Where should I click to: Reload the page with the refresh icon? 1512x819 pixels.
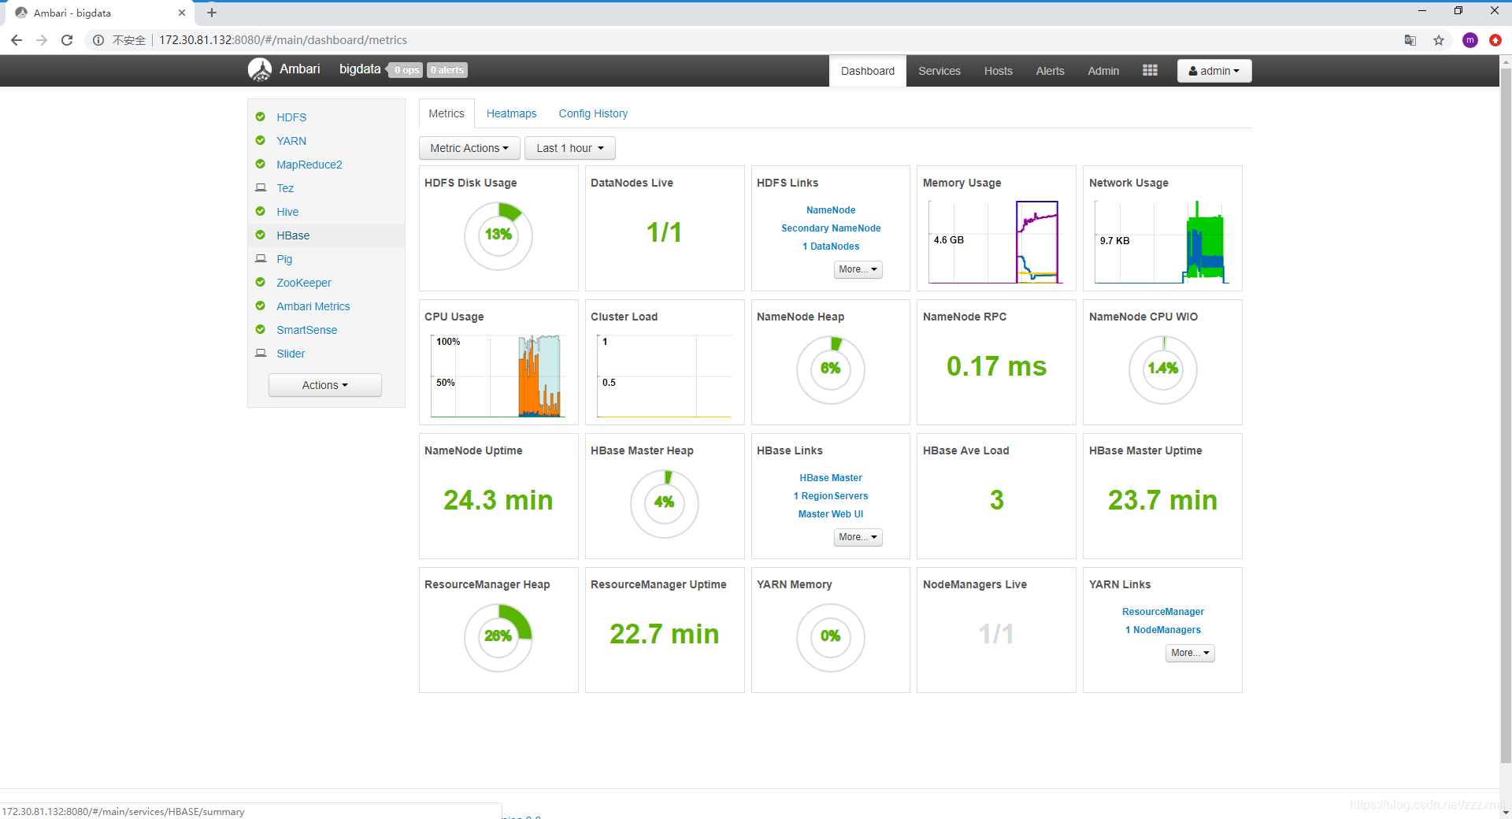(67, 40)
